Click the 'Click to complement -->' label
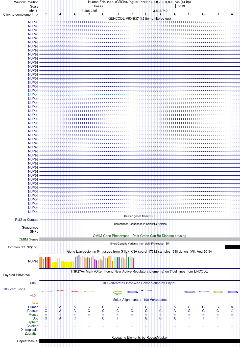240x347 pixels. point(21,14)
